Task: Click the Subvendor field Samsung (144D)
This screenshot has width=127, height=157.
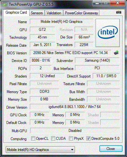Action: (x=97, y=60)
